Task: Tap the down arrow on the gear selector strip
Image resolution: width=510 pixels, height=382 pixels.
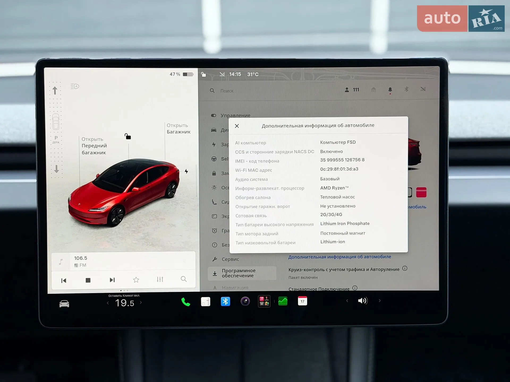Action: click(57, 169)
